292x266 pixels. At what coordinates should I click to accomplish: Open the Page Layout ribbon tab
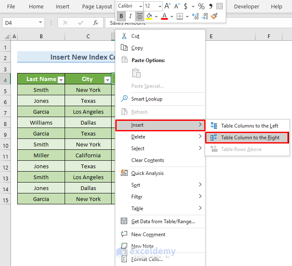point(97,7)
